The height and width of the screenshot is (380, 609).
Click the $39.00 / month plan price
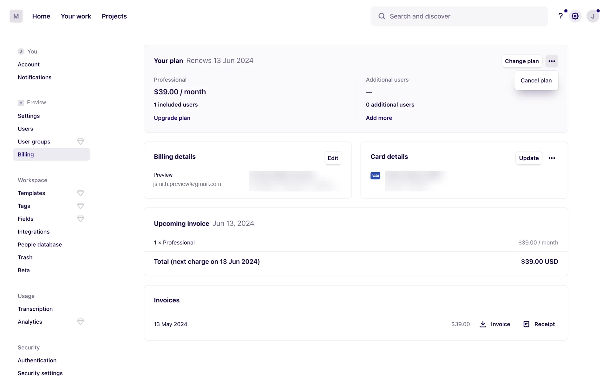click(180, 92)
